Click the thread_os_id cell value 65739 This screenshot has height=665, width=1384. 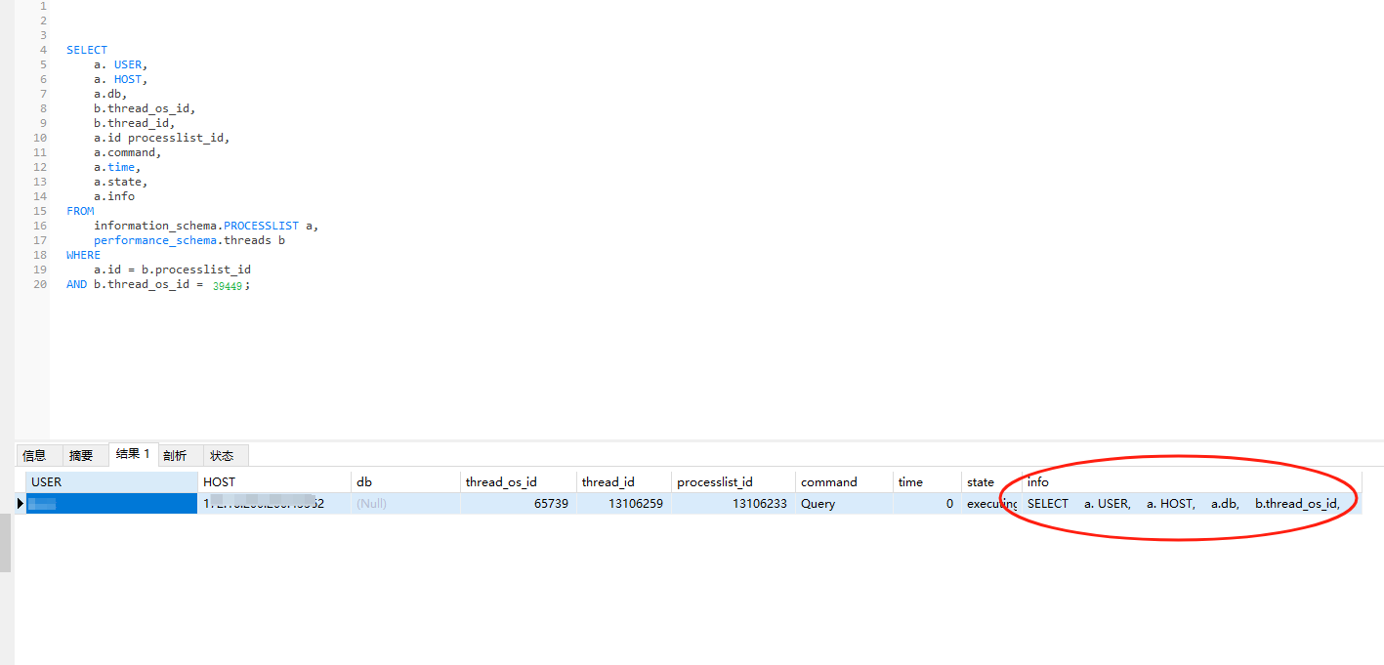[518, 504]
